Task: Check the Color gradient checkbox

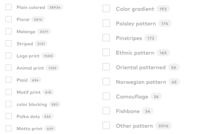Action: pyautogui.click(x=106, y=9)
